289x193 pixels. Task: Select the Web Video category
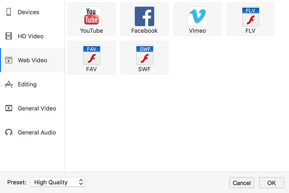pyautogui.click(x=32, y=60)
